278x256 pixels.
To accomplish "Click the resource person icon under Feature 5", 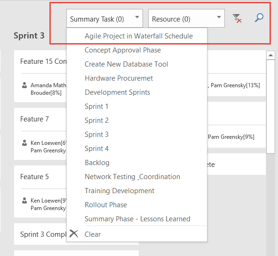I will (24, 201).
